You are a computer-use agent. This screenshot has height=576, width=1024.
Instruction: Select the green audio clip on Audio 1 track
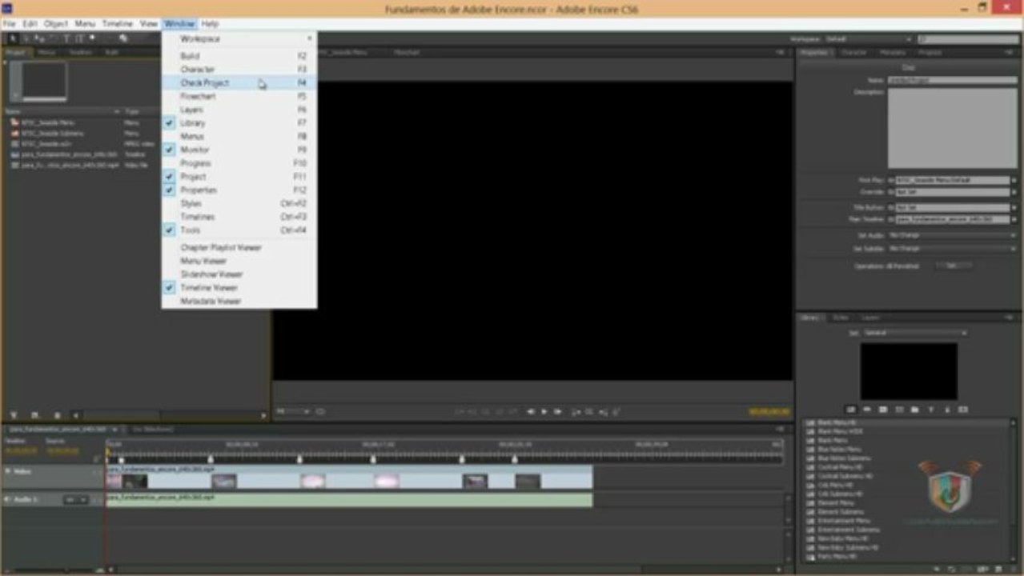349,499
